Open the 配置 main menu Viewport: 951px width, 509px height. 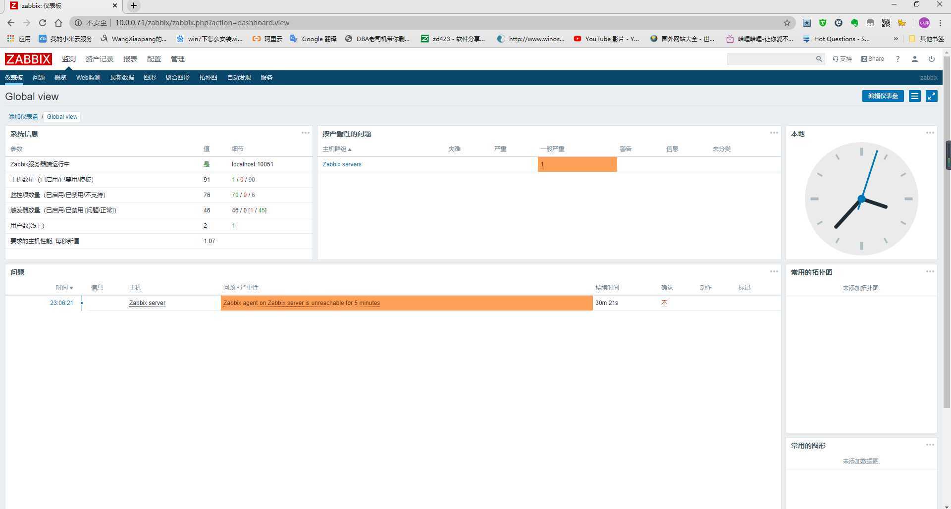(154, 59)
